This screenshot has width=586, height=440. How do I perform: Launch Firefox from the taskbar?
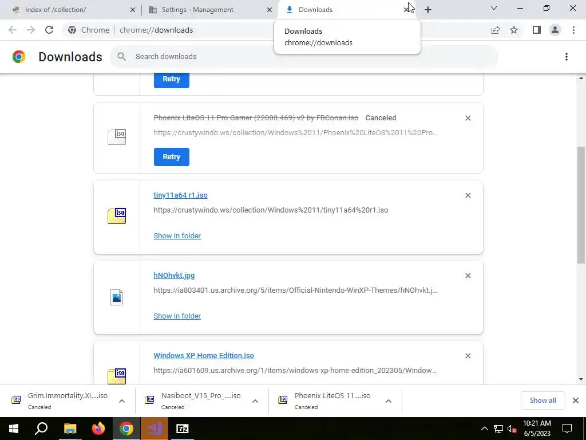(x=98, y=429)
